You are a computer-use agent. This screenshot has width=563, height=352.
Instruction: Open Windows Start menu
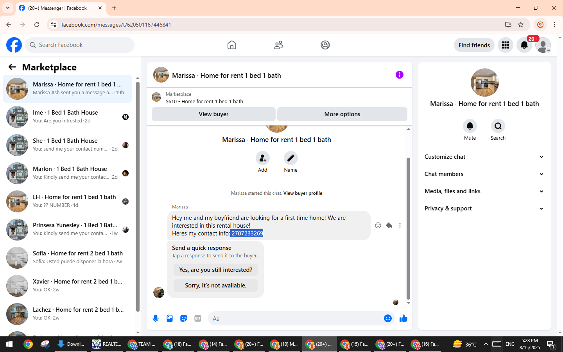click(9, 344)
